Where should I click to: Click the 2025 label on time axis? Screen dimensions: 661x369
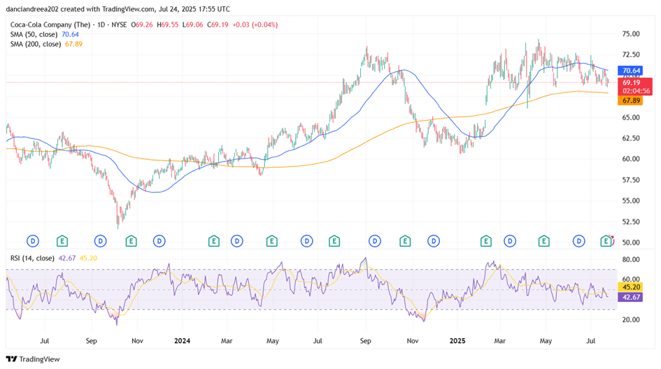pos(457,341)
